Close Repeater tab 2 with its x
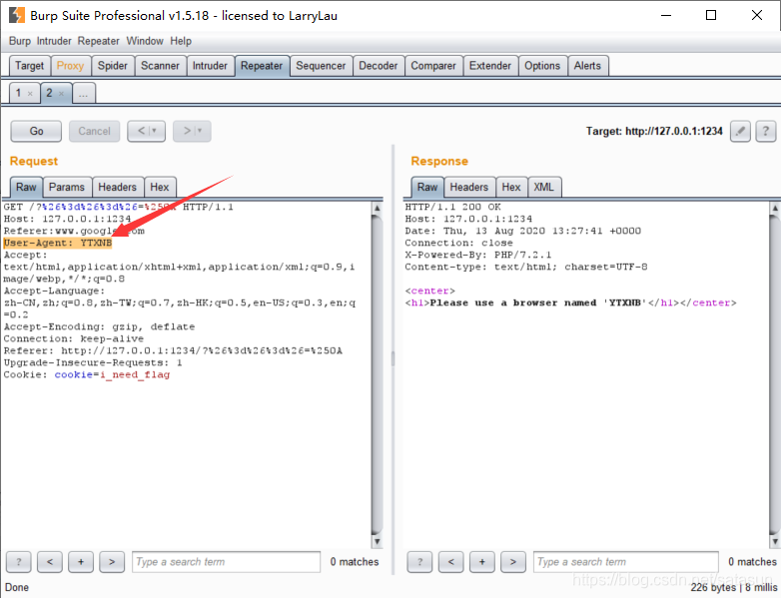The height and width of the screenshot is (598, 781). point(61,94)
